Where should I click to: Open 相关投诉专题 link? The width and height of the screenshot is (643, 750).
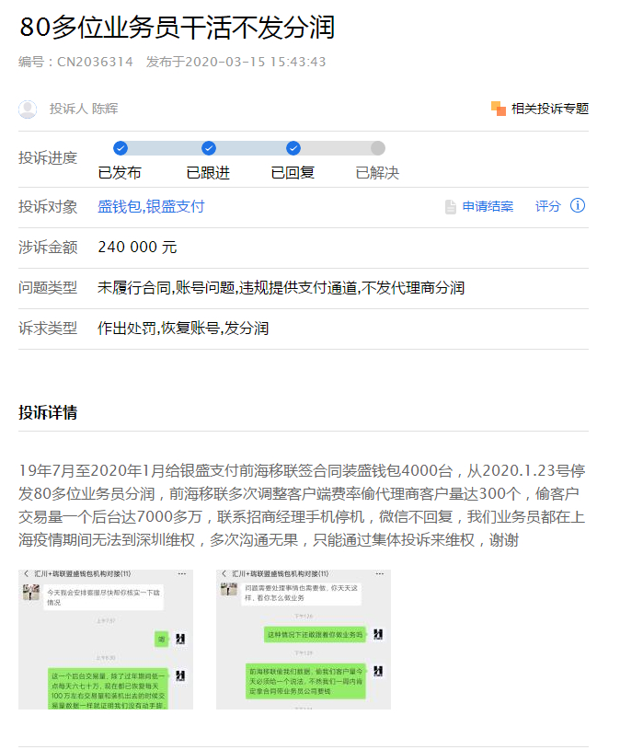click(x=550, y=109)
